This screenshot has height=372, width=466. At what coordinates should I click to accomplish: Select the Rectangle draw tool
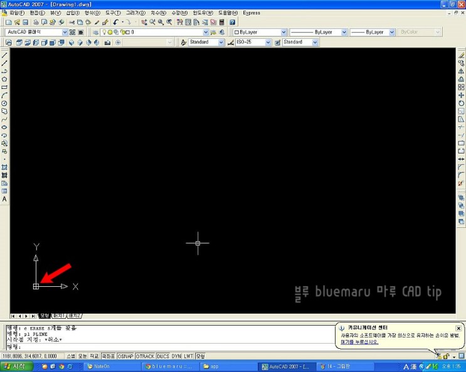point(4,87)
